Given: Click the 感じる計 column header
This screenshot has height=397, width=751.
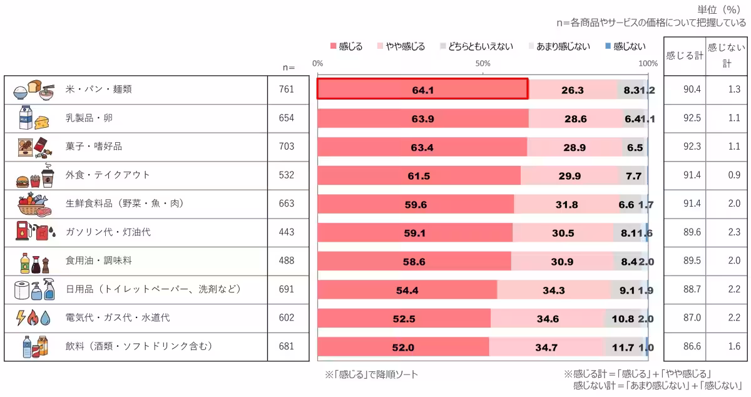Looking at the screenshot, I should (684, 56).
